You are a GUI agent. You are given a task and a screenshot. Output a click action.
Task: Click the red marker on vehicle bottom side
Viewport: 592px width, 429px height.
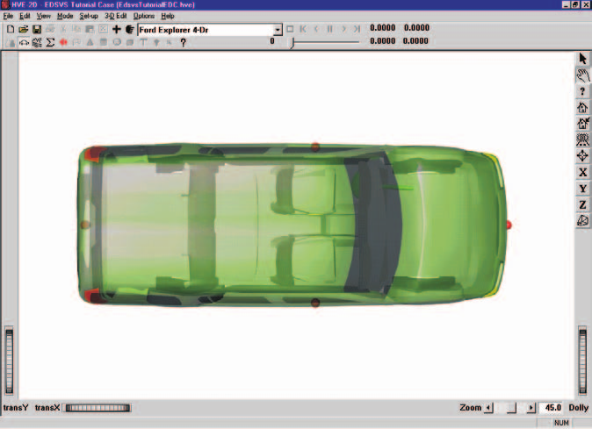[315, 303]
